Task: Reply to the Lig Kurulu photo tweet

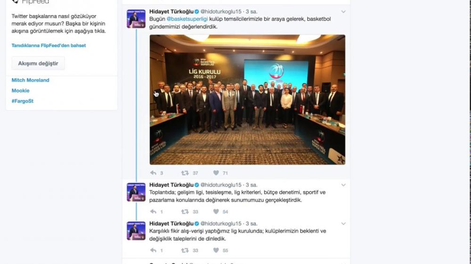Action: click(153, 173)
